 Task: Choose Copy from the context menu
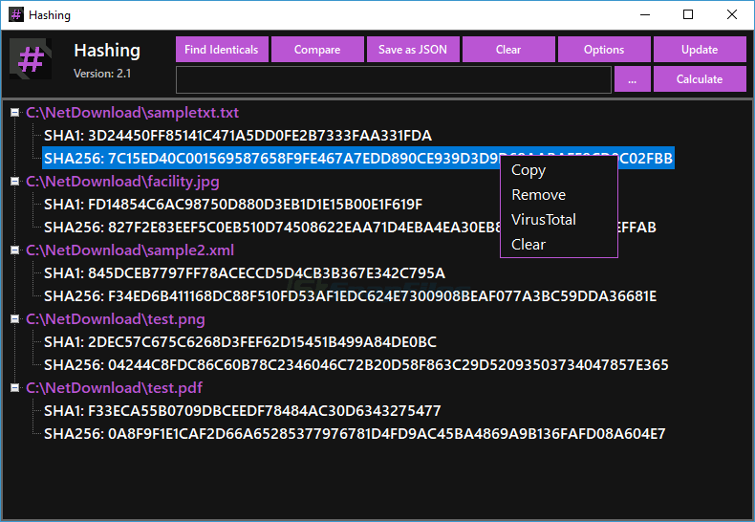558,170
